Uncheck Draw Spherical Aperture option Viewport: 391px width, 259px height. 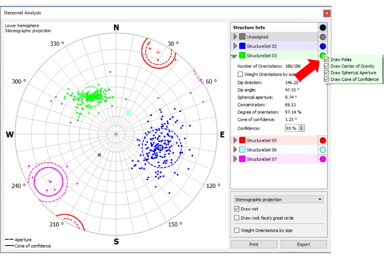[x=327, y=73]
